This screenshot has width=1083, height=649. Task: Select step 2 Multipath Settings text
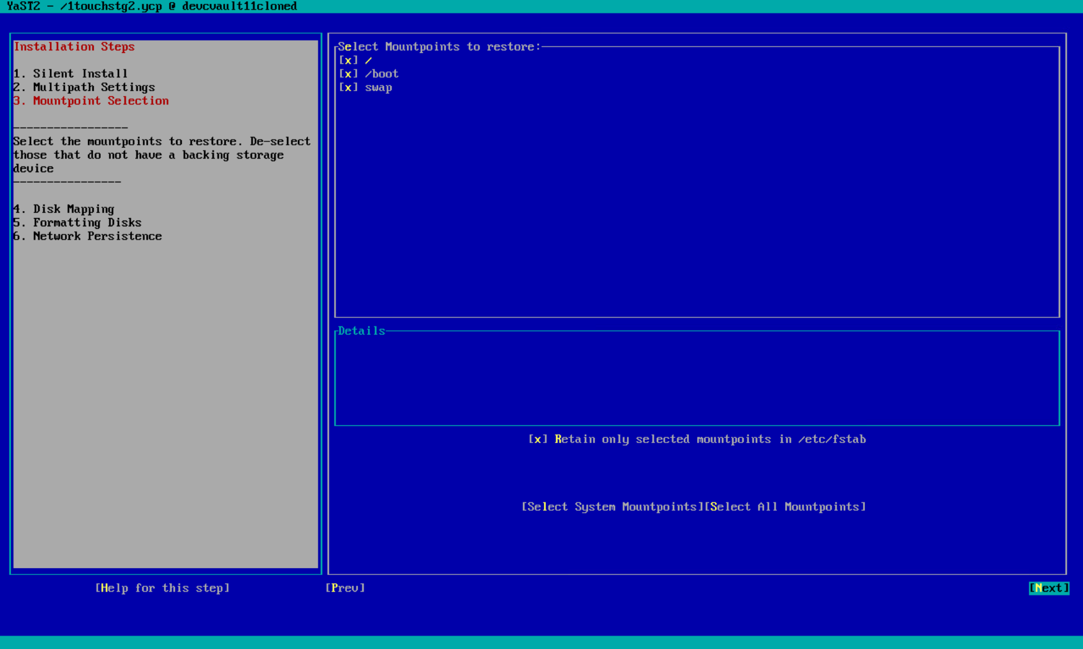tap(84, 87)
